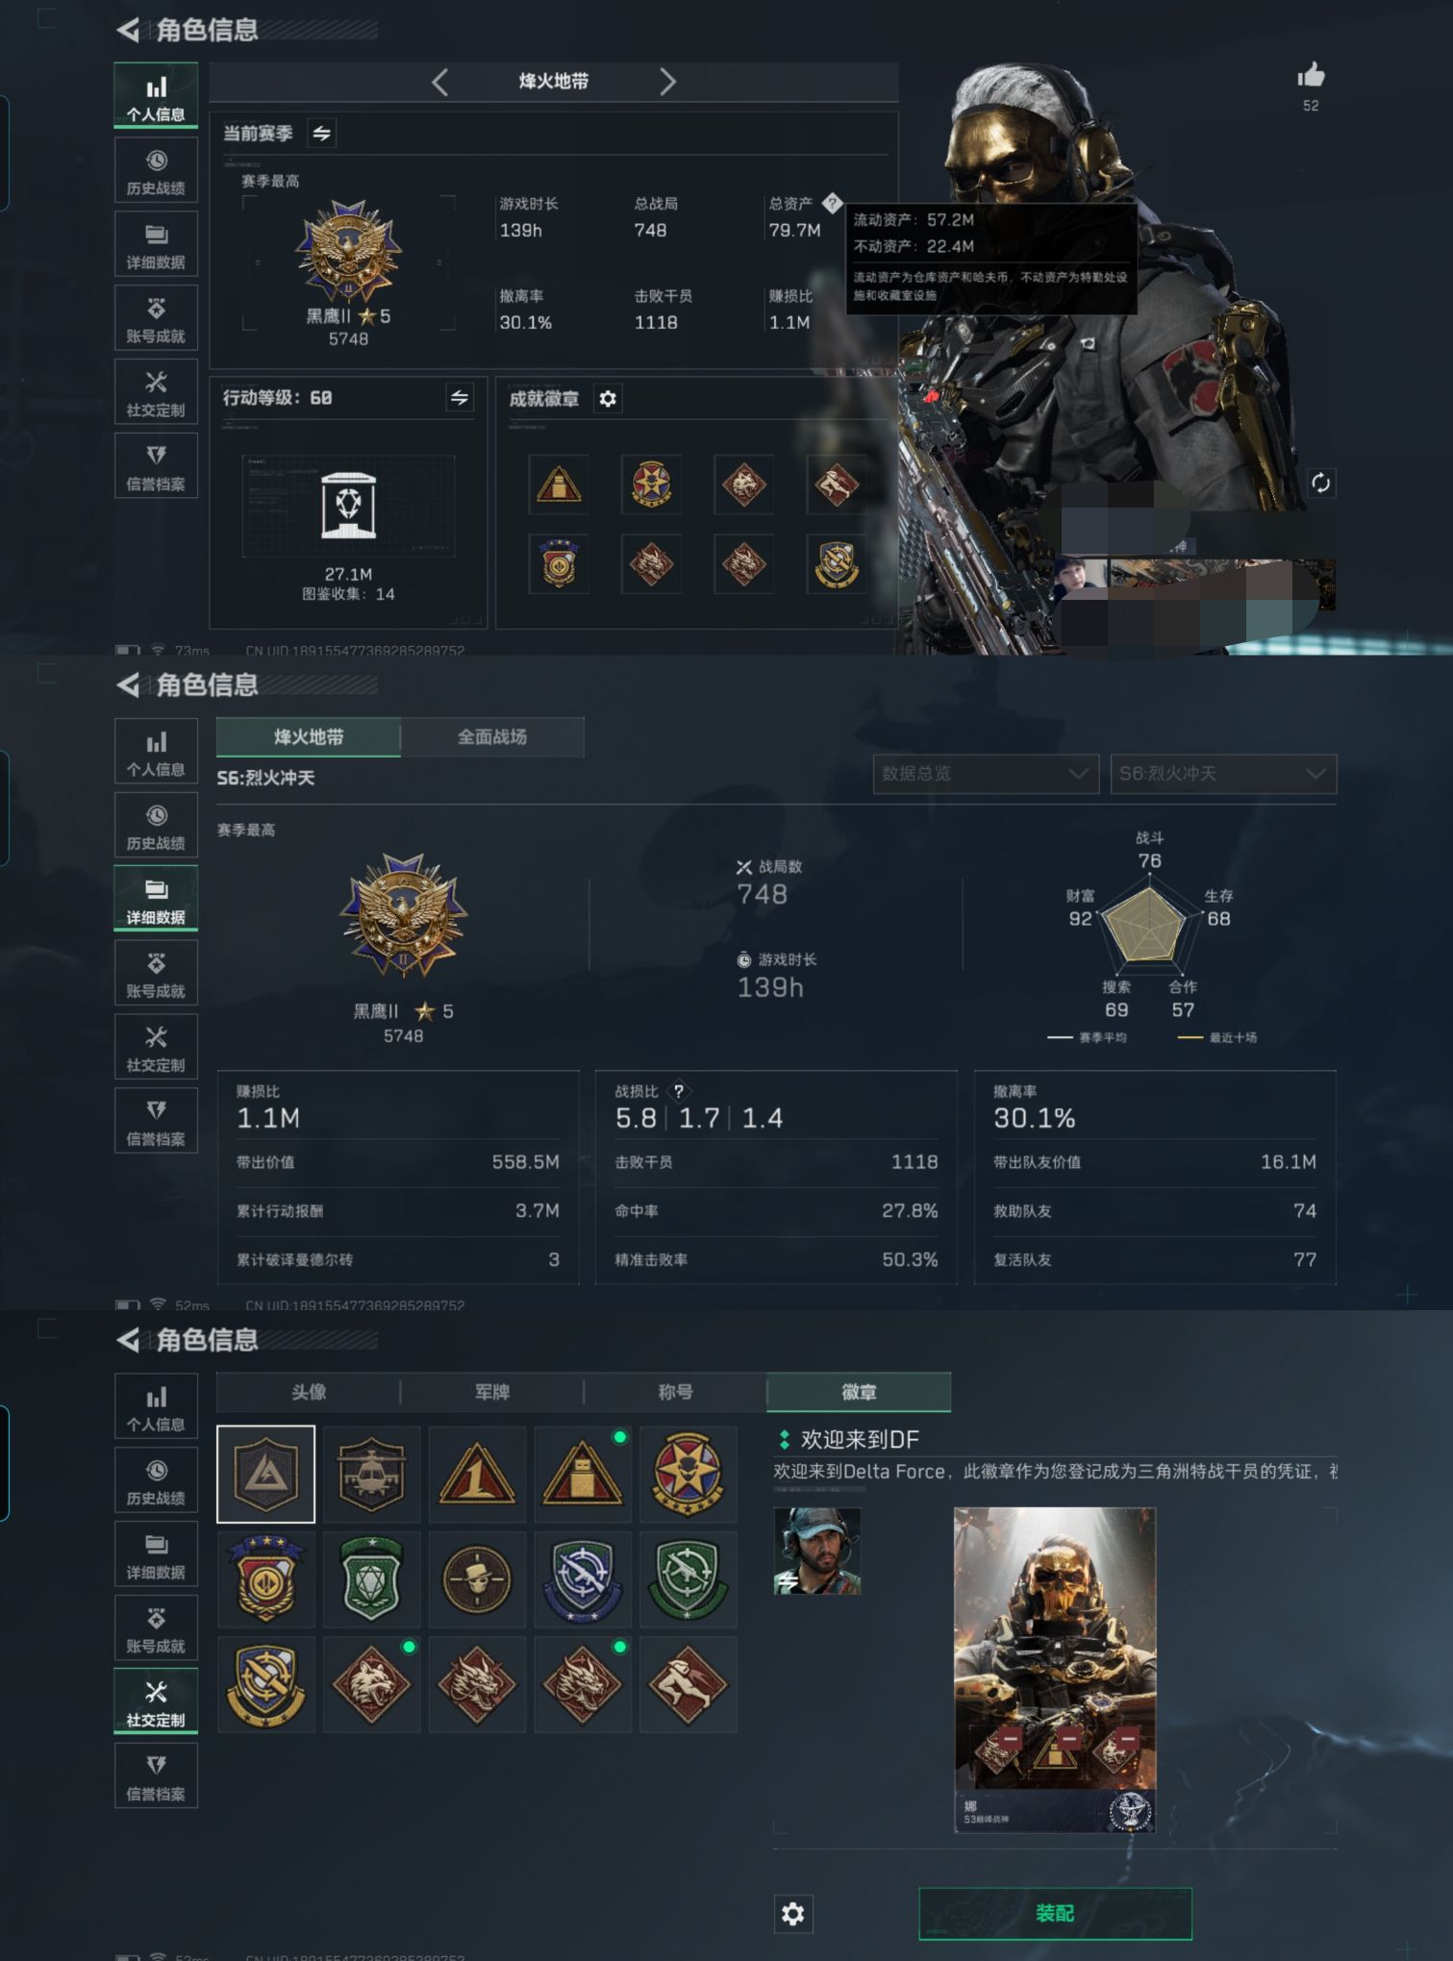Open the S6:烈火冲天 season dropdown
1453x1961 pixels.
tap(1223, 774)
